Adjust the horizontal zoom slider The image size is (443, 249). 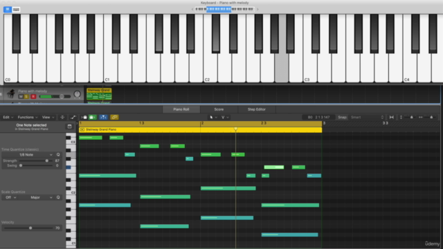(431, 117)
